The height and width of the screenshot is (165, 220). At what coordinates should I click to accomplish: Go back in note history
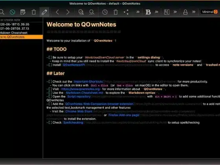pos(57,12)
